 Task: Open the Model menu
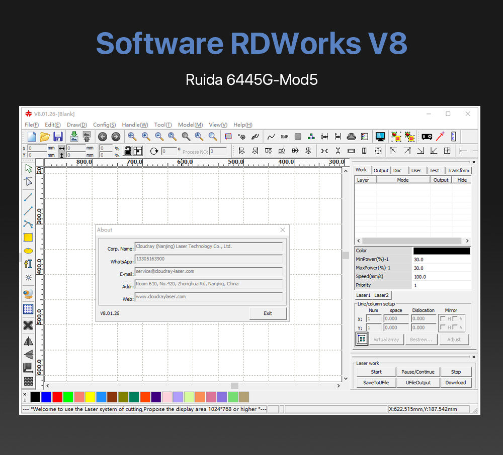pyautogui.click(x=190, y=125)
